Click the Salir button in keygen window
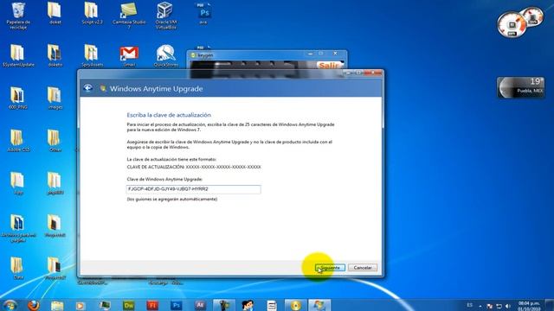The width and height of the screenshot is (554, 311). pos(329,66)
